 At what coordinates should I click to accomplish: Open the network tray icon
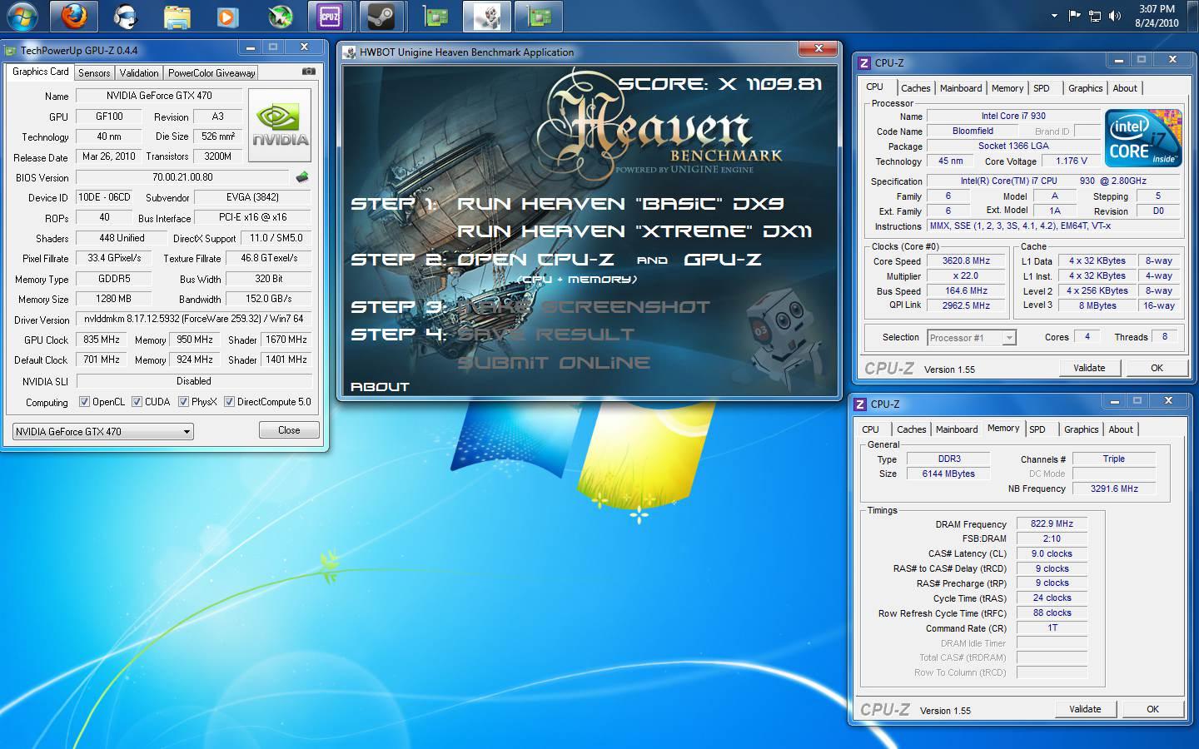[x=1095, y=16]
